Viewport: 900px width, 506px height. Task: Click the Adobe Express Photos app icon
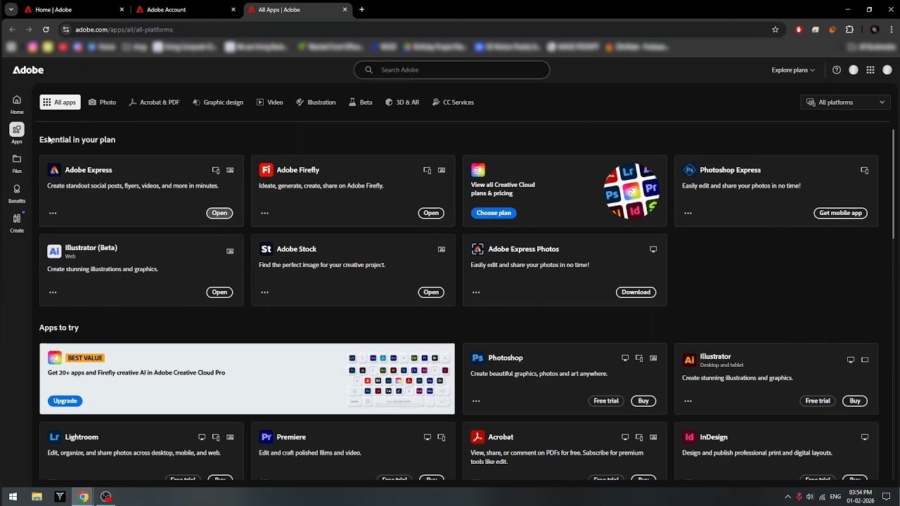point(477,249)
